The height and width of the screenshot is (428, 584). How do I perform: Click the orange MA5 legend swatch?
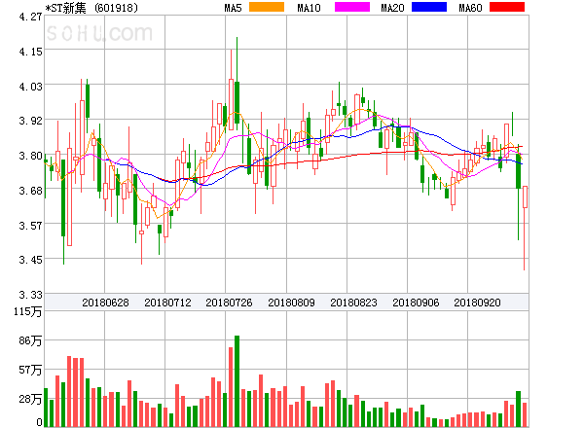point(268,8)
